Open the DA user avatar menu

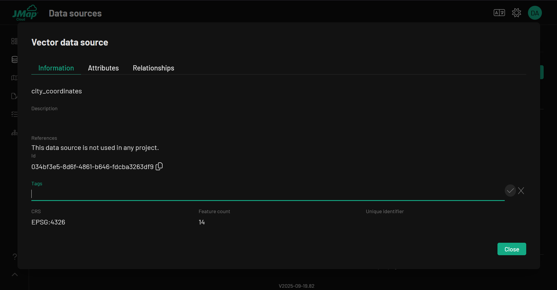point(535,13)
